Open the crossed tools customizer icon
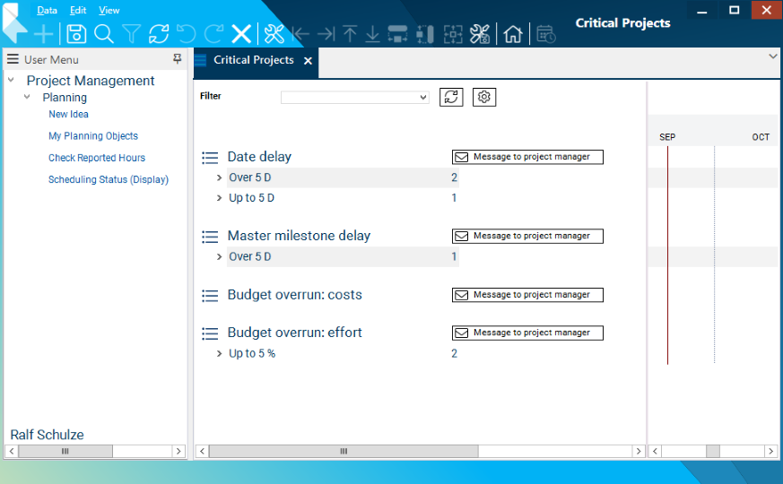Image resolution: width=783 pixels, height=484 pixels. [x=274, y=34]
